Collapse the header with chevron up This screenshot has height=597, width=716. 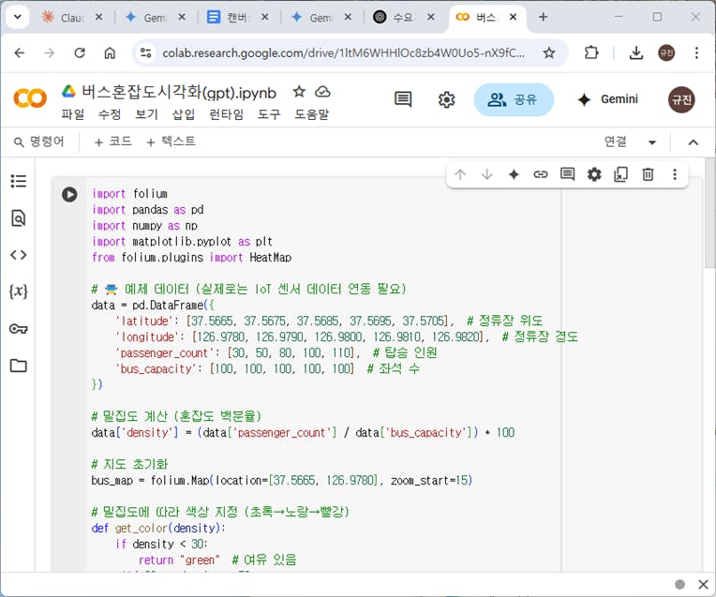tap(694, 142)
